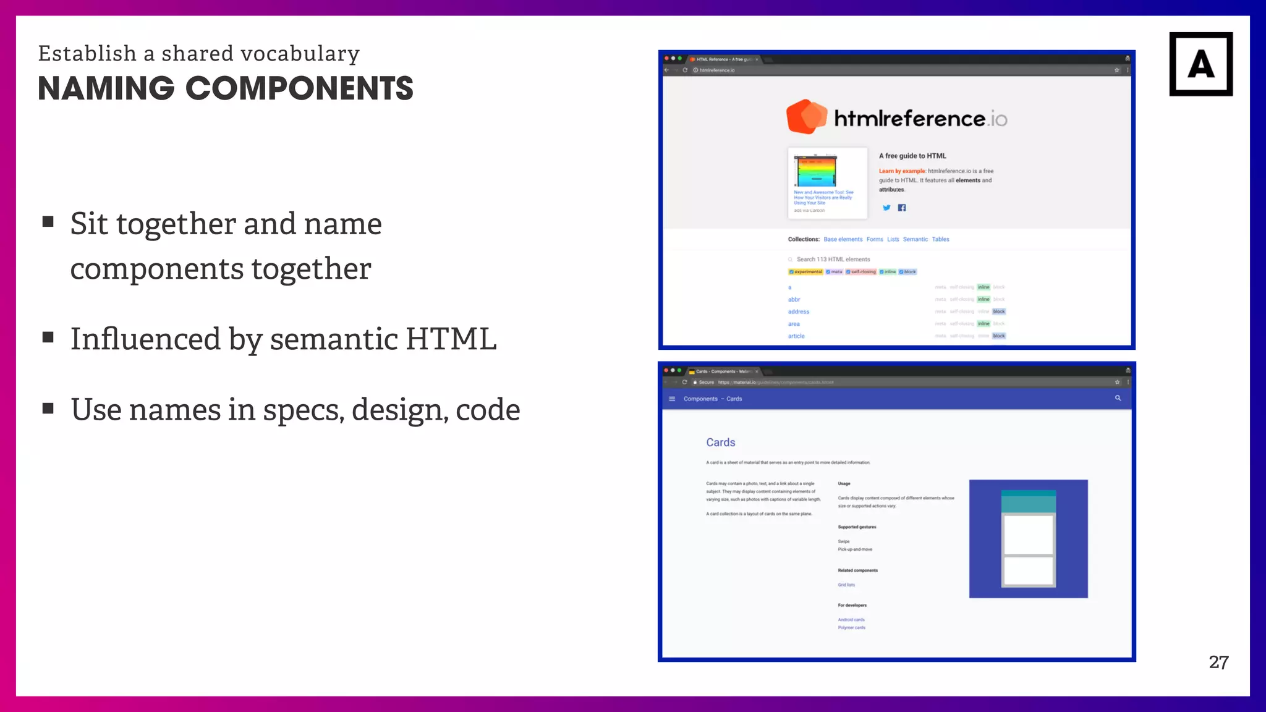
Task: Open the Lists collection link
Action: 893,239
